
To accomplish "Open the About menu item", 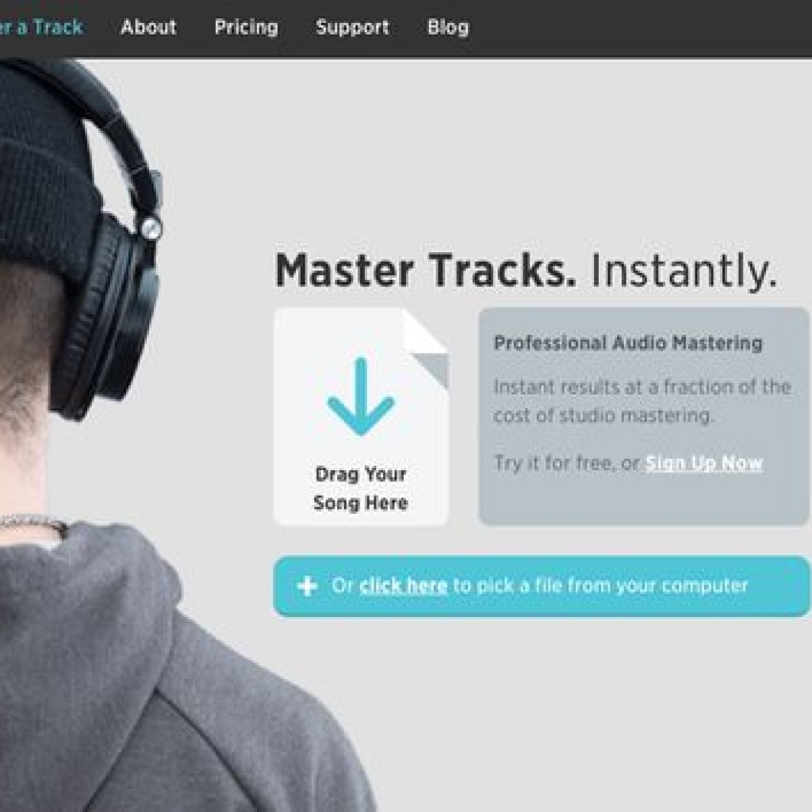I will (148, 27).
